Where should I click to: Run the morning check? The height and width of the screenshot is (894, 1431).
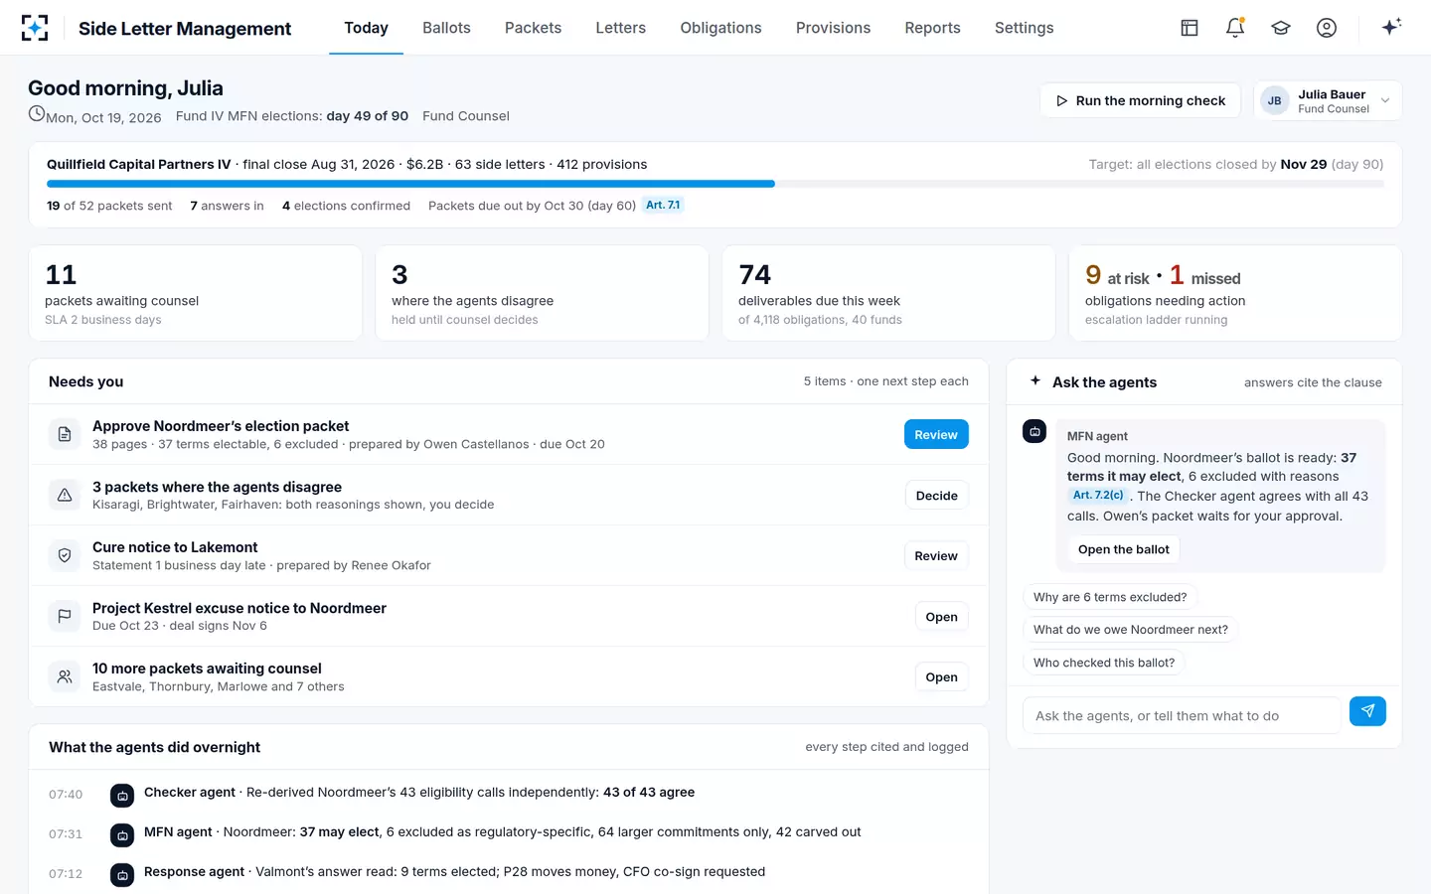click(1140, 100)
